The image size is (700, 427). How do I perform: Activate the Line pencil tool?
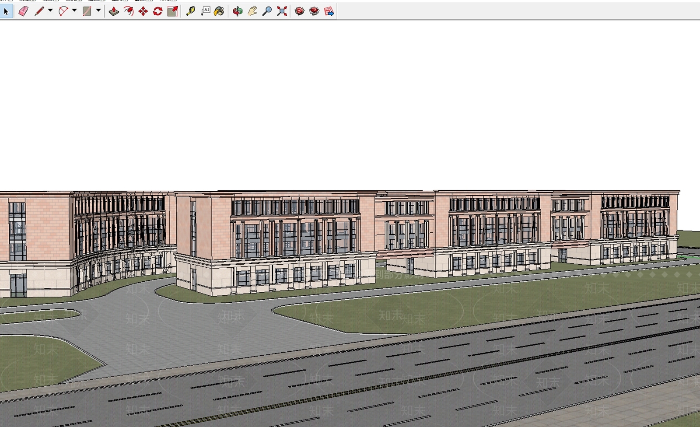click(x=39, y=11)
